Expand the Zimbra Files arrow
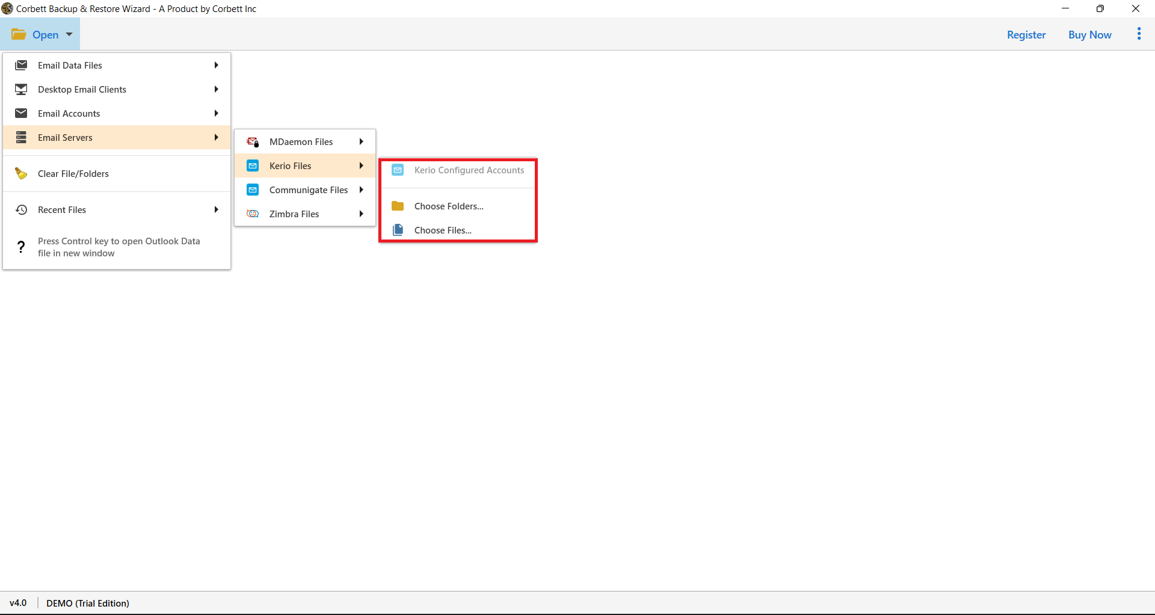 click(361, 214)
